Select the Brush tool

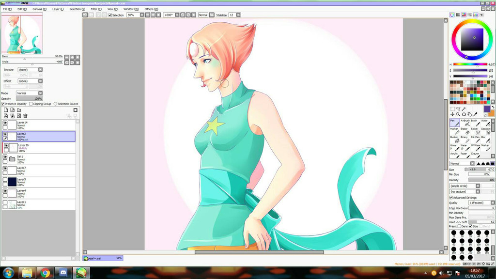tap(475, 123)
